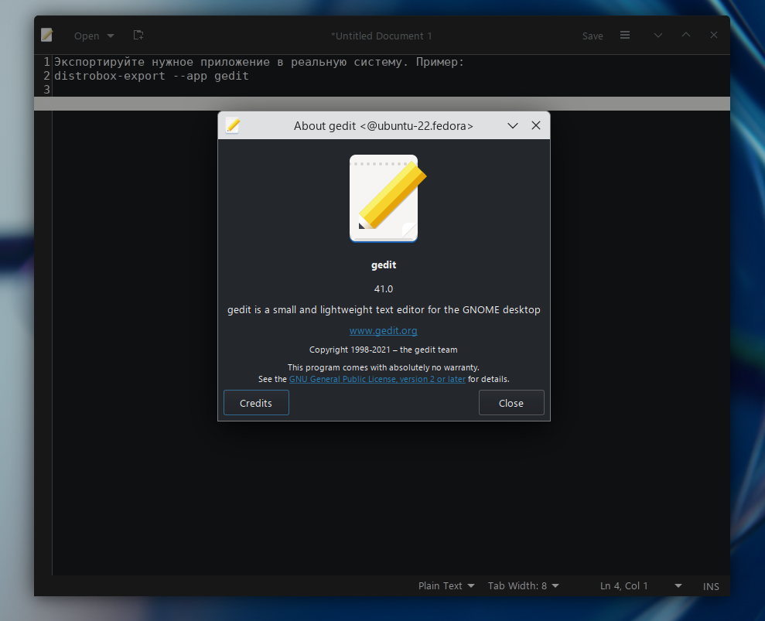
Task: Open the hamburger menu in gedit
Action: pos(625,35)
